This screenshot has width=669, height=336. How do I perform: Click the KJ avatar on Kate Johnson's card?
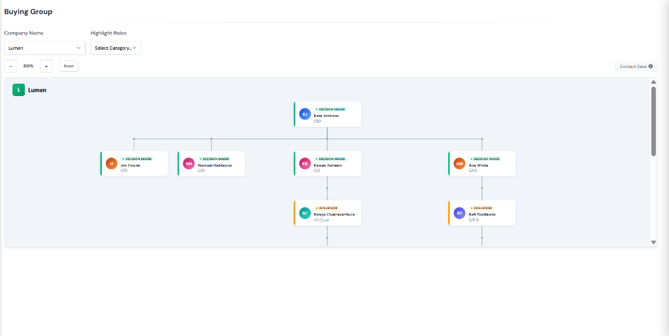click(x=304, y=114)
